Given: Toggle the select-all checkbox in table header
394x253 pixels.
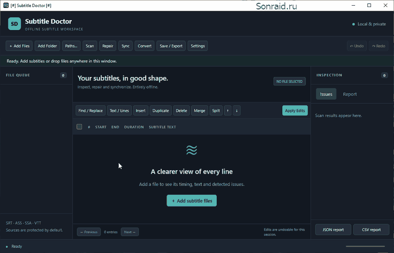Looking at the screenshot, I should pos(79,127).
